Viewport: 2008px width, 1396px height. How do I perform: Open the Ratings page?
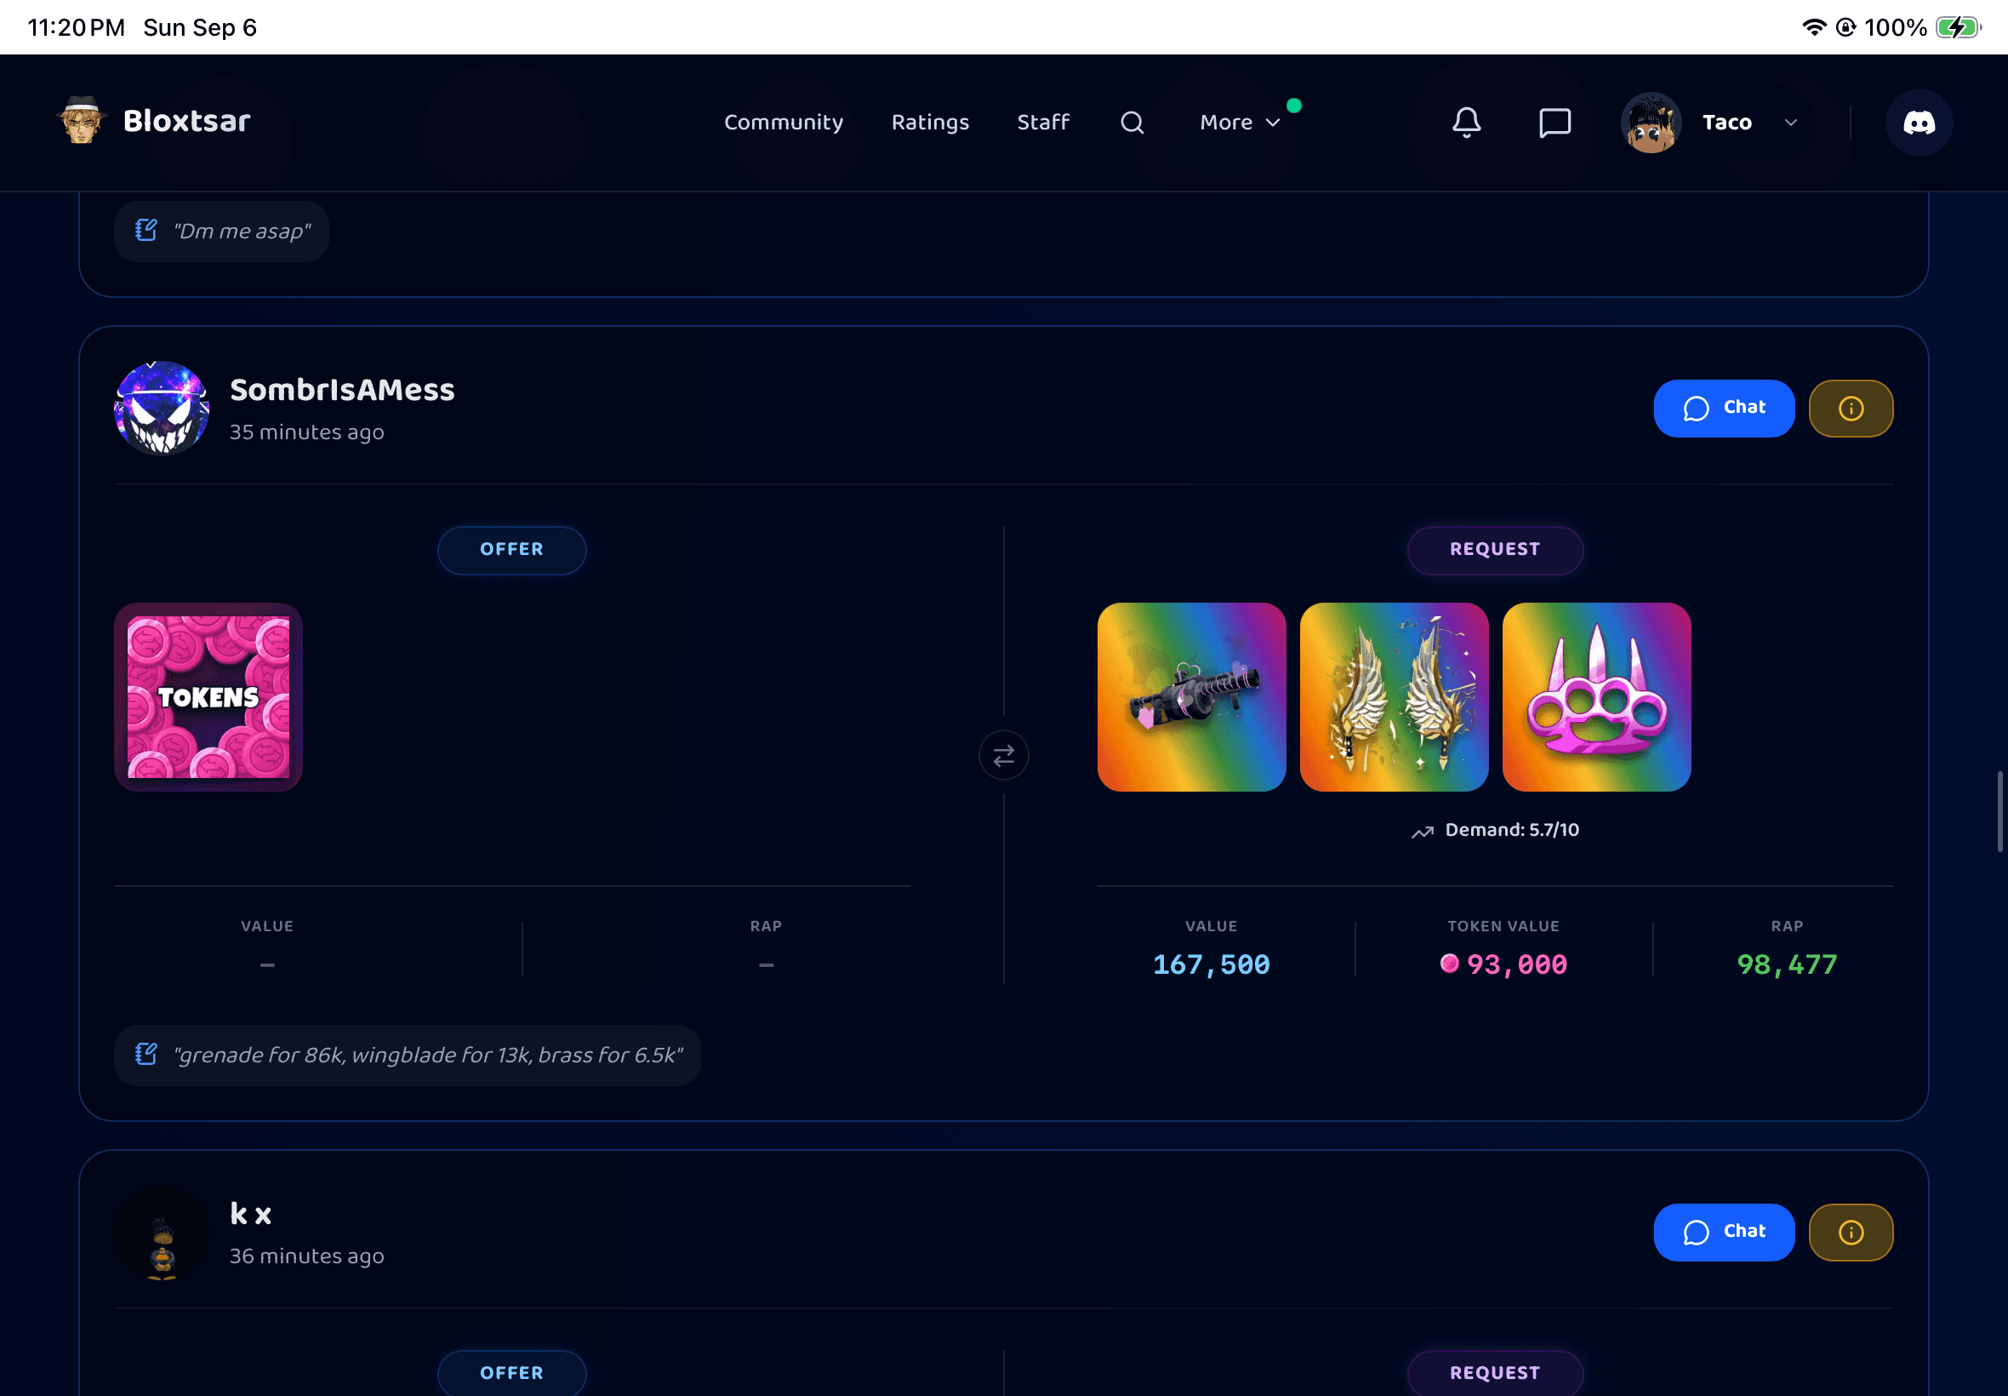tap(929, 123)
